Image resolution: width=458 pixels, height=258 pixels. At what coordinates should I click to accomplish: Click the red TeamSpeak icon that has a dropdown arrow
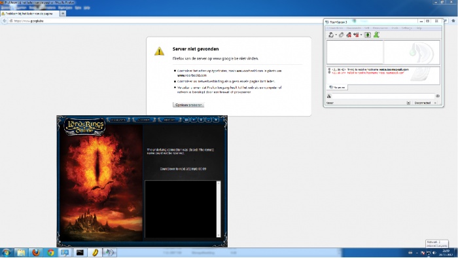[x=356, y=35]
